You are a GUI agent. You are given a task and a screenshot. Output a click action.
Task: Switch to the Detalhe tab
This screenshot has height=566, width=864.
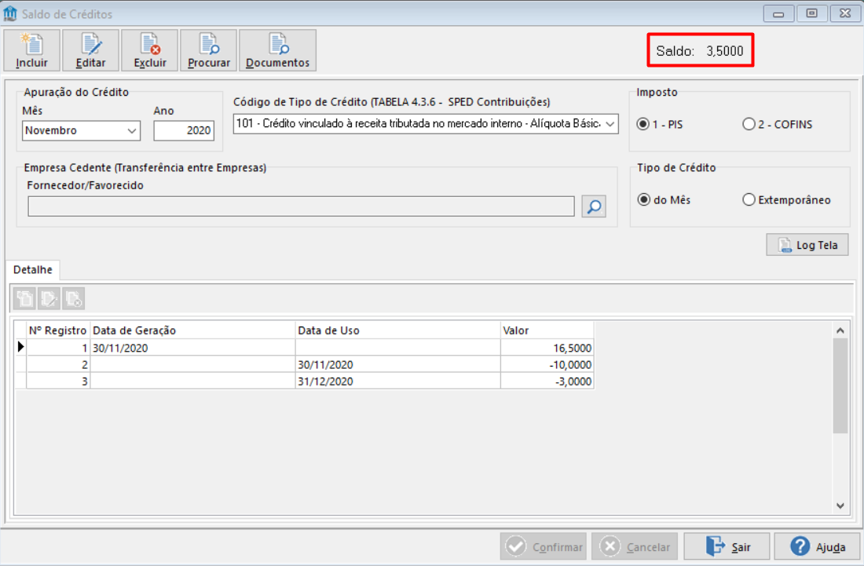[33, 270]
